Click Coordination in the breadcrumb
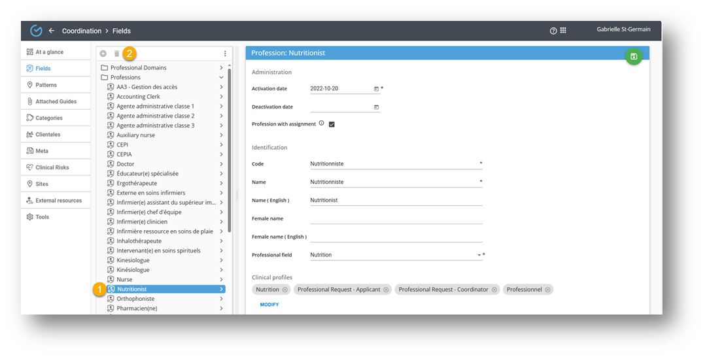 click(82, 31)
